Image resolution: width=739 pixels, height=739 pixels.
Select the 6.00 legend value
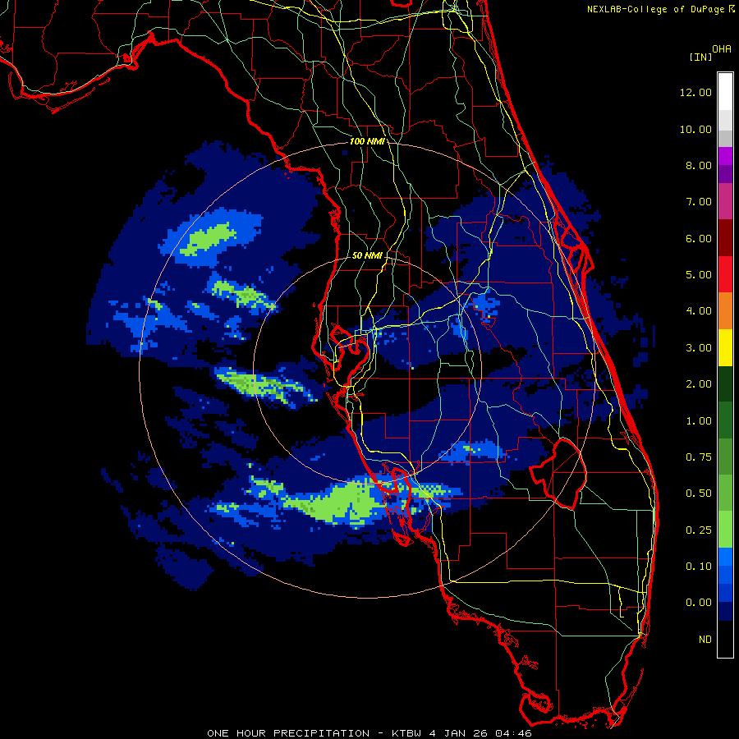click(x=699, y=238)
